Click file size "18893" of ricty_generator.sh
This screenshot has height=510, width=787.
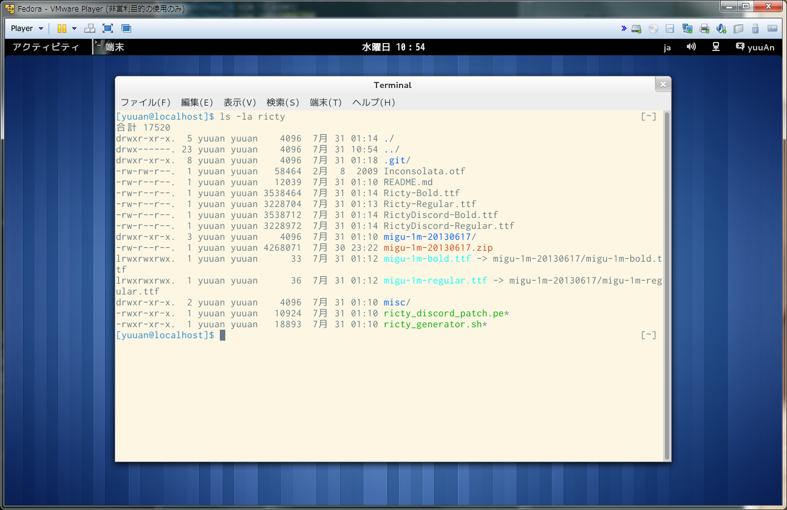pyautogui.click(x=288, y=324)
